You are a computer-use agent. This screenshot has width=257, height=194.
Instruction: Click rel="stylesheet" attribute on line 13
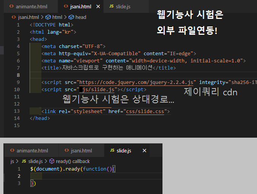(x=82, y=111)
